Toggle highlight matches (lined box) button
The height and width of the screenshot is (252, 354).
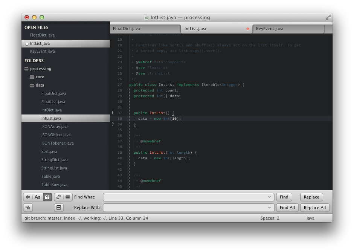59,208
